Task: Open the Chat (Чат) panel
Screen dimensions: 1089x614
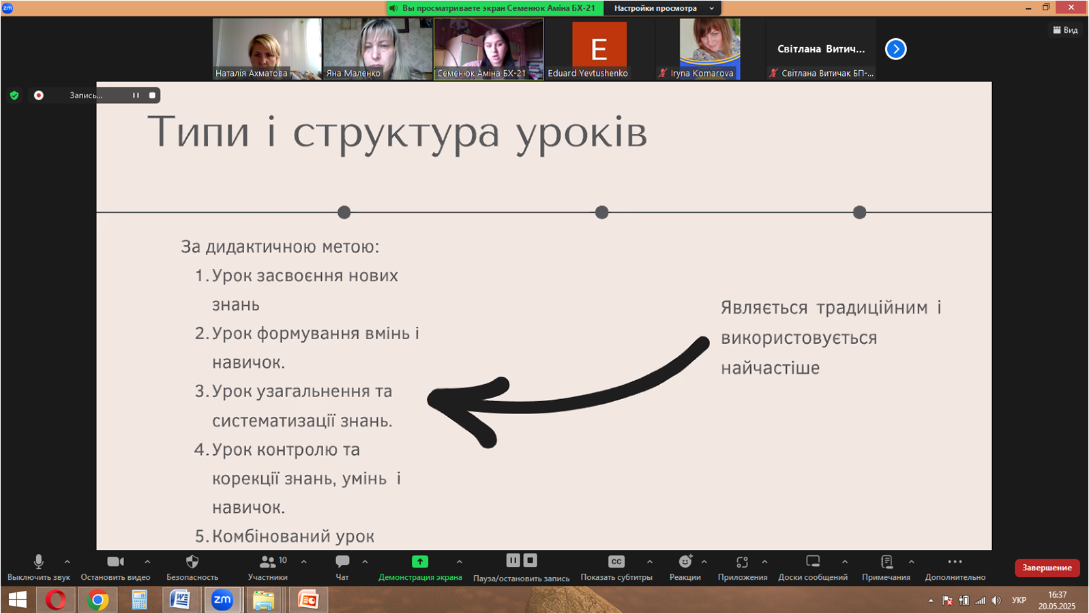Action: point(342,561)
